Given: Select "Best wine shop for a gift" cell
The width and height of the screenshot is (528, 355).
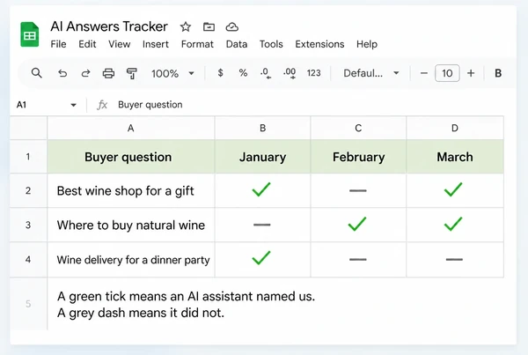Looking at the screenshot, I should point(131,190).
